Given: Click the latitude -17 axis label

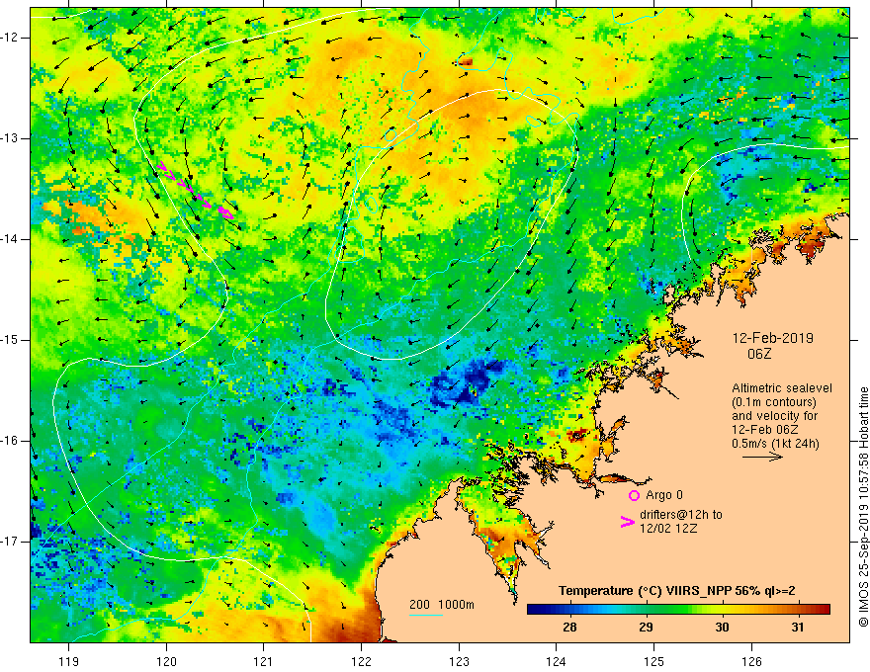Looking at the screenshot, I should tap(10, 542).
